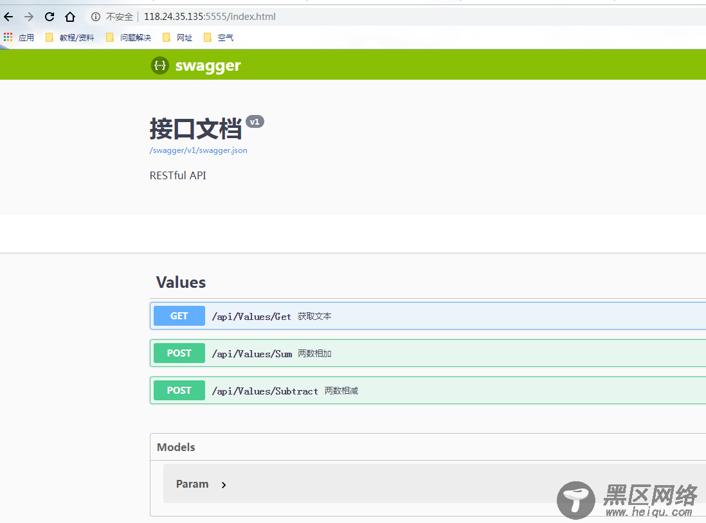This screenshot has width=706, height=523.
Task: Click the 接口文档 page title
Action: click(x=195, y=129)
